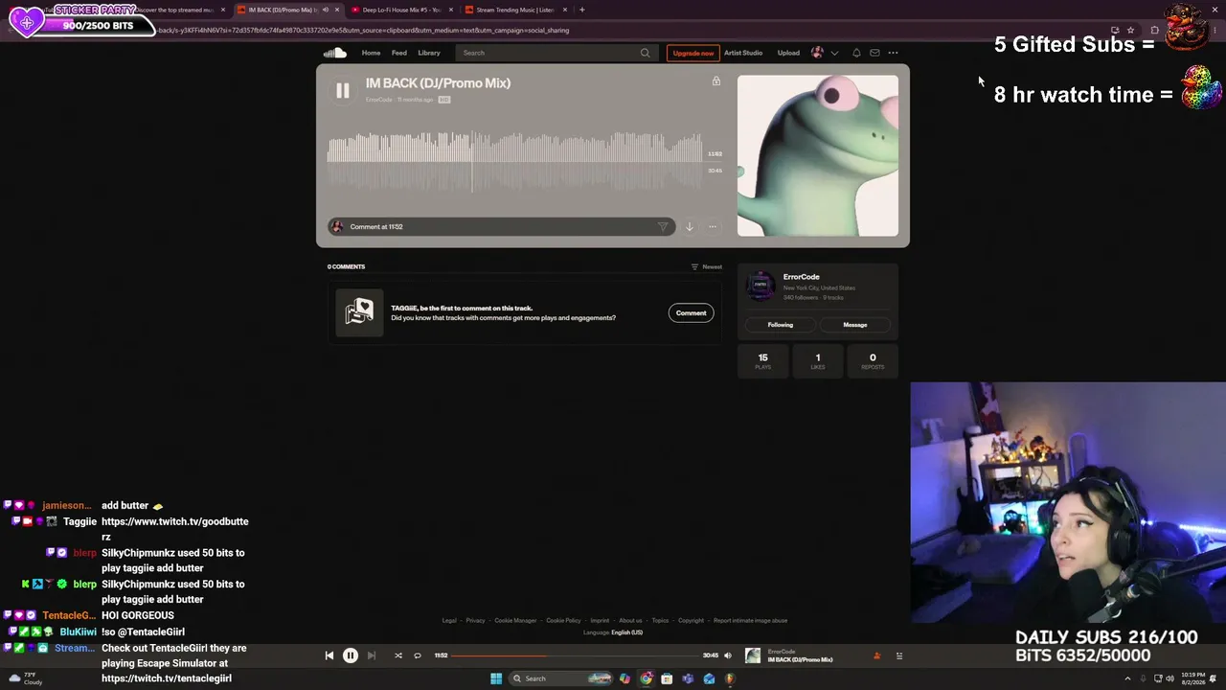Open Chrome from the taskbar

click(x=647, y=678)
